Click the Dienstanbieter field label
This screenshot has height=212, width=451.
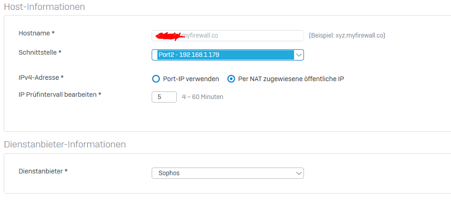[x=43, y=171]
